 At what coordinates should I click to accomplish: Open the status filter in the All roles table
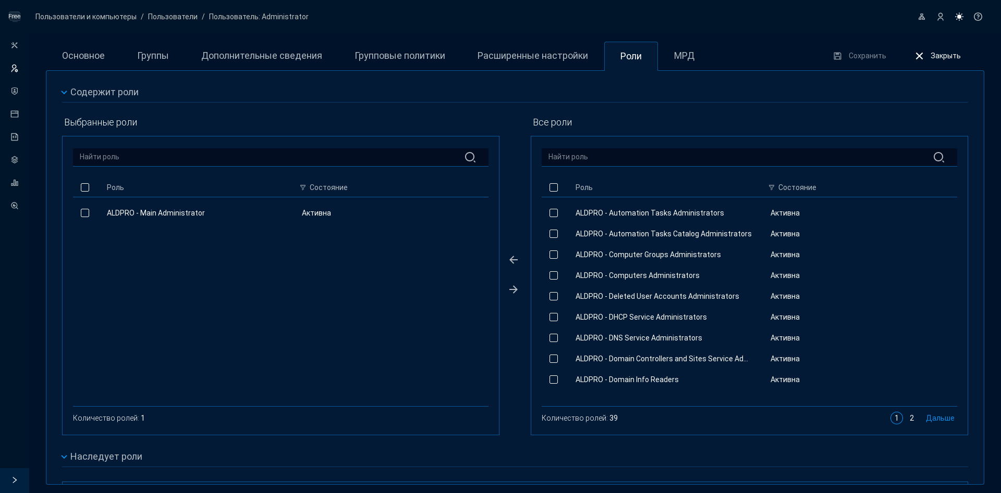772,187
